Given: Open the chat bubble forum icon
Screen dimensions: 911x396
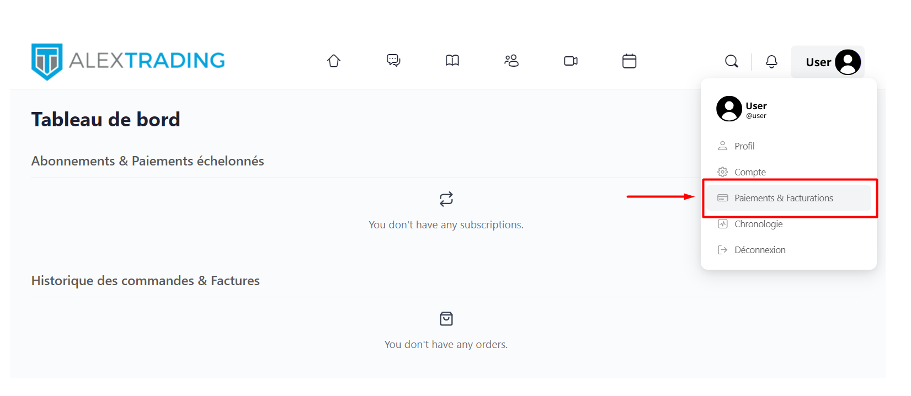Looking at the screenshot, I should point(393,61).
